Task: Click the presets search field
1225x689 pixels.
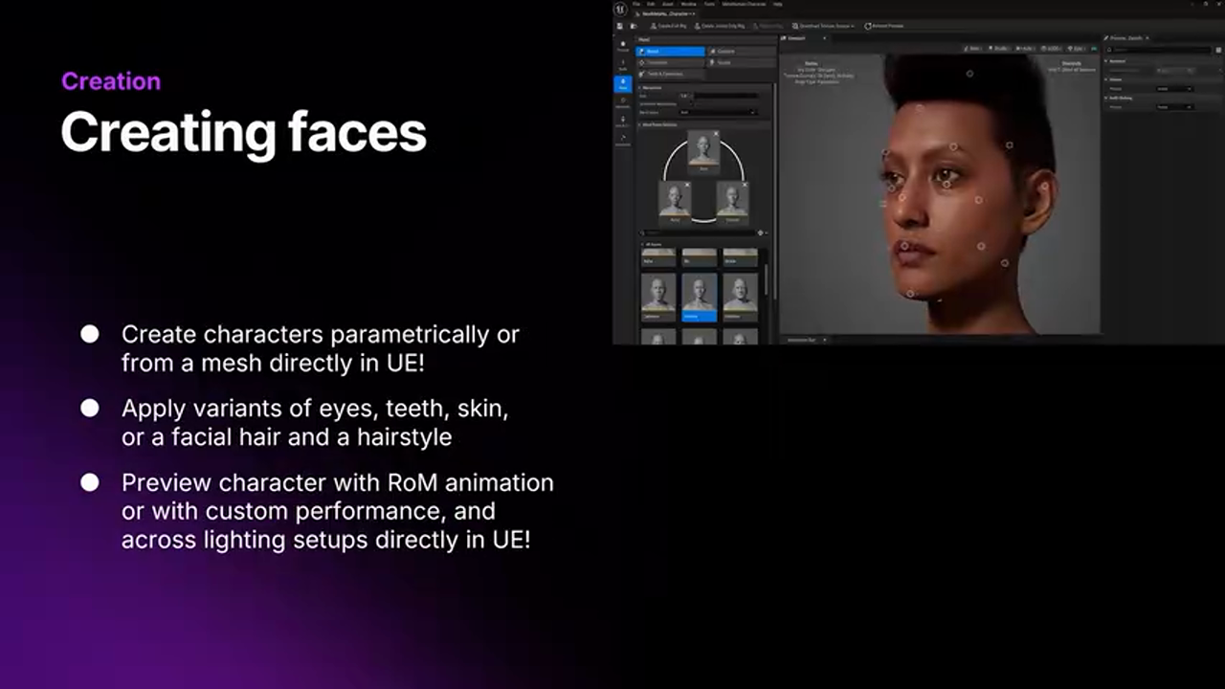Action: coord(699,233)
